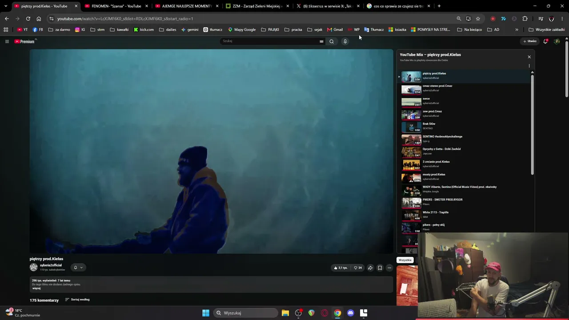The image size is (569, 320).
Task: Open the gemini bookmark
Action: click(x=190, y=30)
